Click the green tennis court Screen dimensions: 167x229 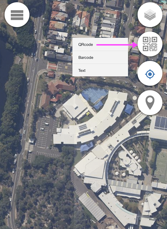161,166
